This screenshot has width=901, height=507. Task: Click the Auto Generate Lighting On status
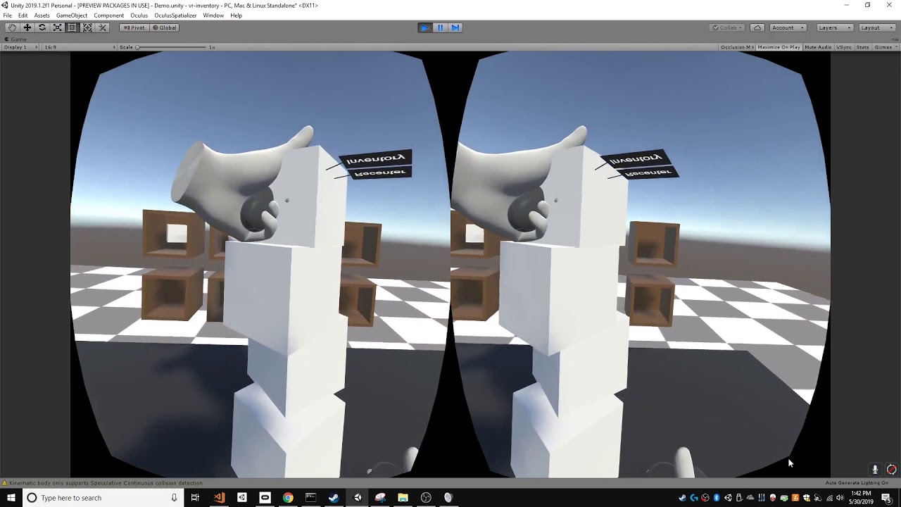tap(857, 483)
